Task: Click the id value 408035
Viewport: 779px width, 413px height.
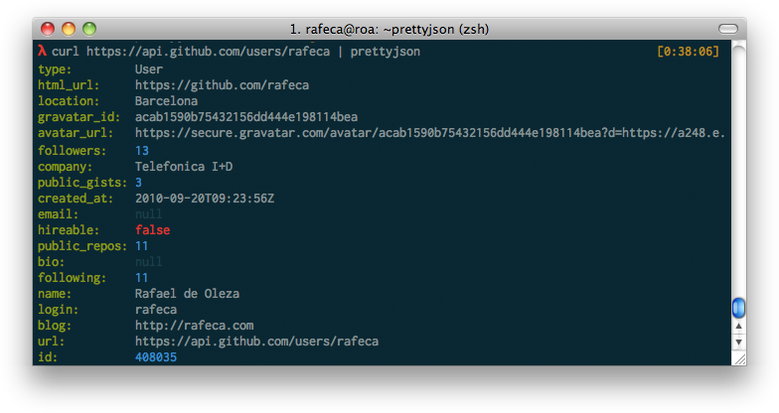Action: pos(156,357)
